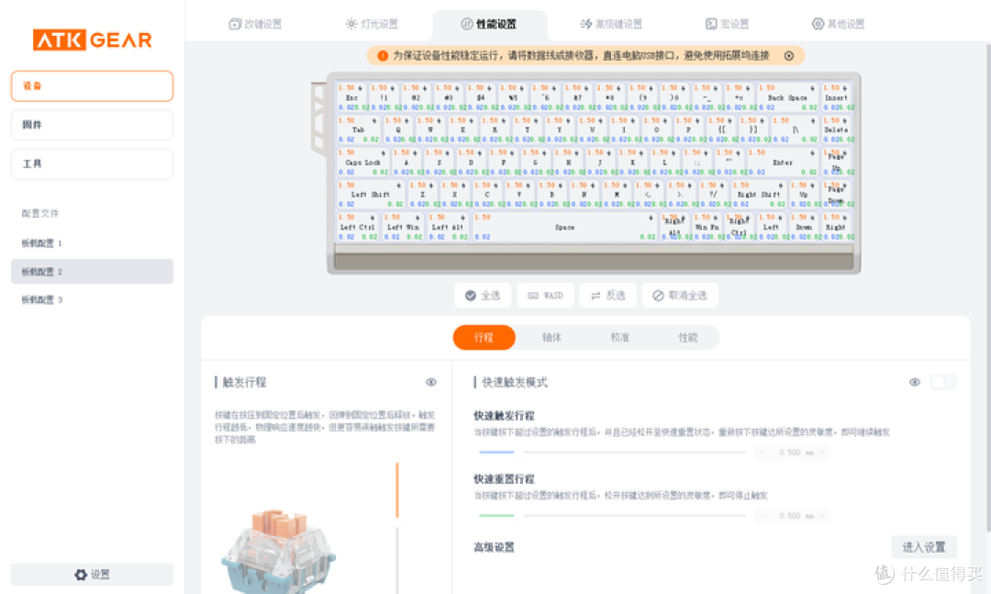The height and width of the screenshot is (594, 991).
Task: Select onboard profile 2 in sidebar
Action: pyautogui.click(x=93, y=272)
